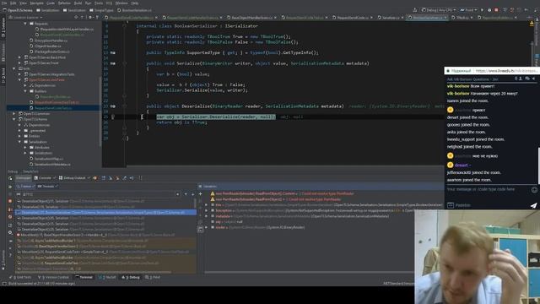Collapse the Serialization folder node
Image resolution: width=540 pixels, height=304 pixels.
(x=19, y=142)
